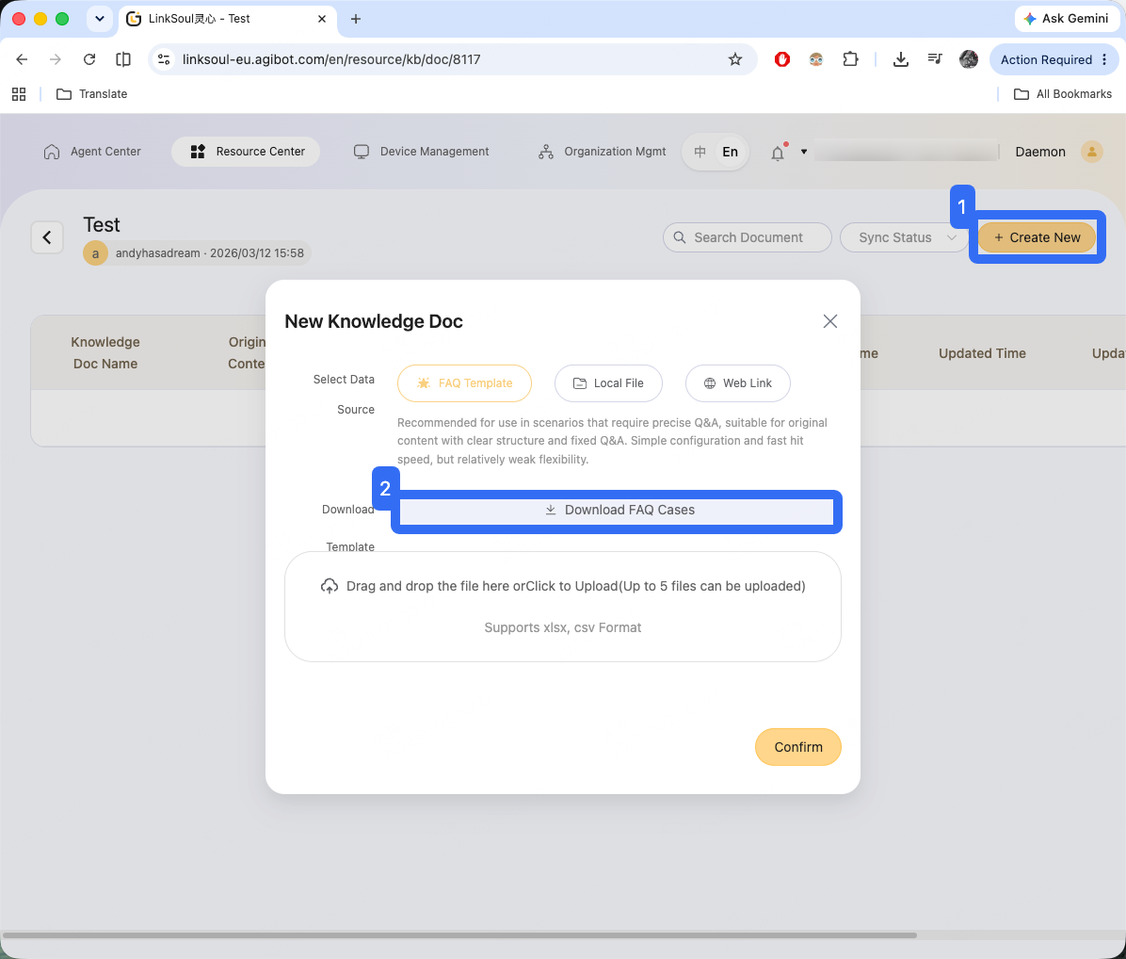The width and height of the screenshot is (1126, 959).
Task: Select Local File data source
Action: click(x=608, y=382)
